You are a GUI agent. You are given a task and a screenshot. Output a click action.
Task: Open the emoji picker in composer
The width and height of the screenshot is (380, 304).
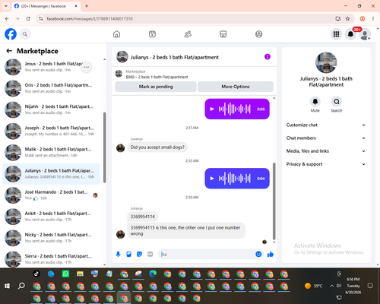[x=258, y=254]
